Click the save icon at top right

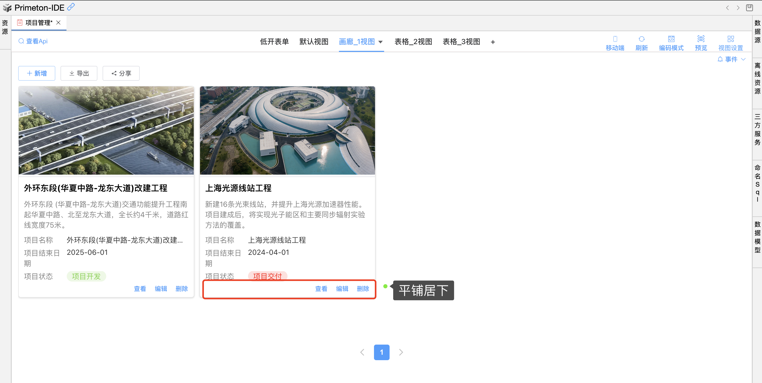pyautogui.click(x=749, y=8)
